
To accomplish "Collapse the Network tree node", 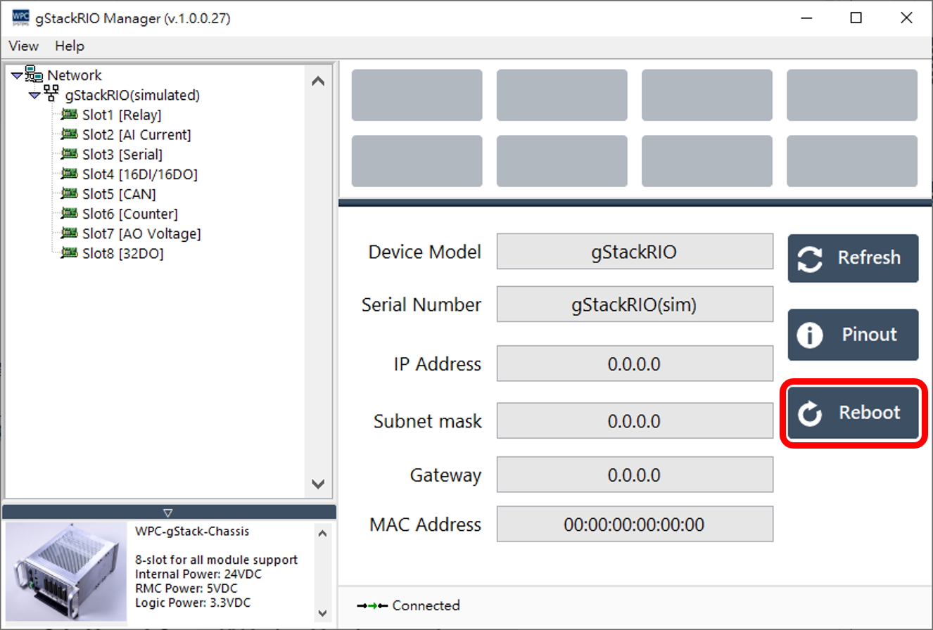I will pos(17,76).
